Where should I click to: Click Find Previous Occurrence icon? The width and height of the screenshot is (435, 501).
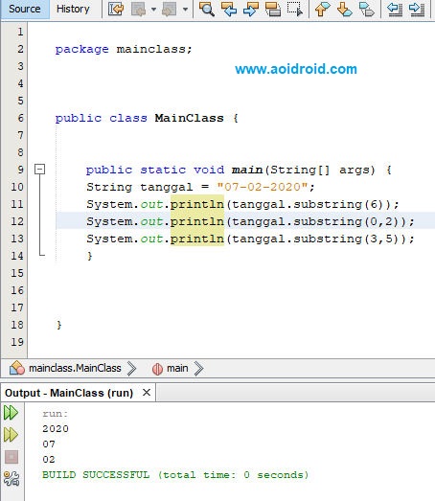click(229, 9)
